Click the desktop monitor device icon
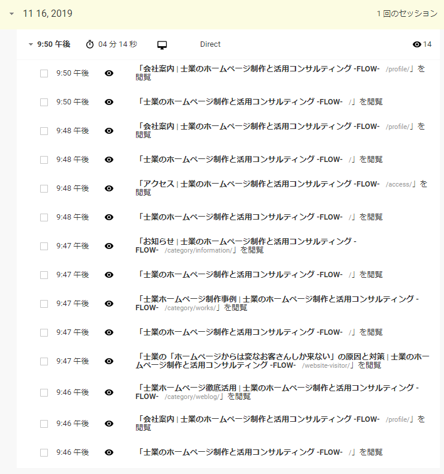The width and height of the screenshot is (444, 474). [x=162, y=45]
